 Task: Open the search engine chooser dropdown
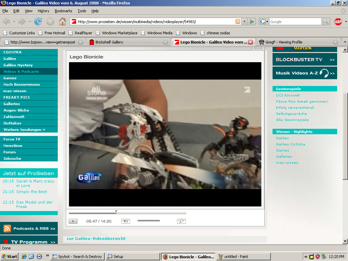267,21
